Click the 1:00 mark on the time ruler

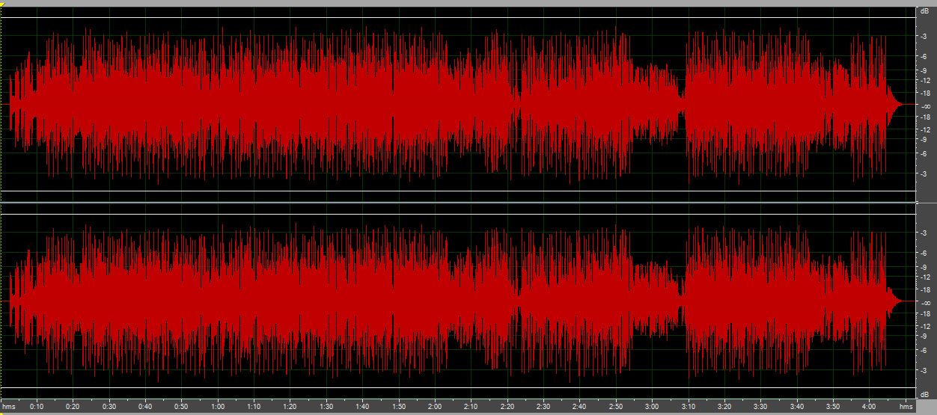point(218,407)
